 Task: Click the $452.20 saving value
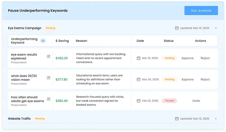point(62,58)
